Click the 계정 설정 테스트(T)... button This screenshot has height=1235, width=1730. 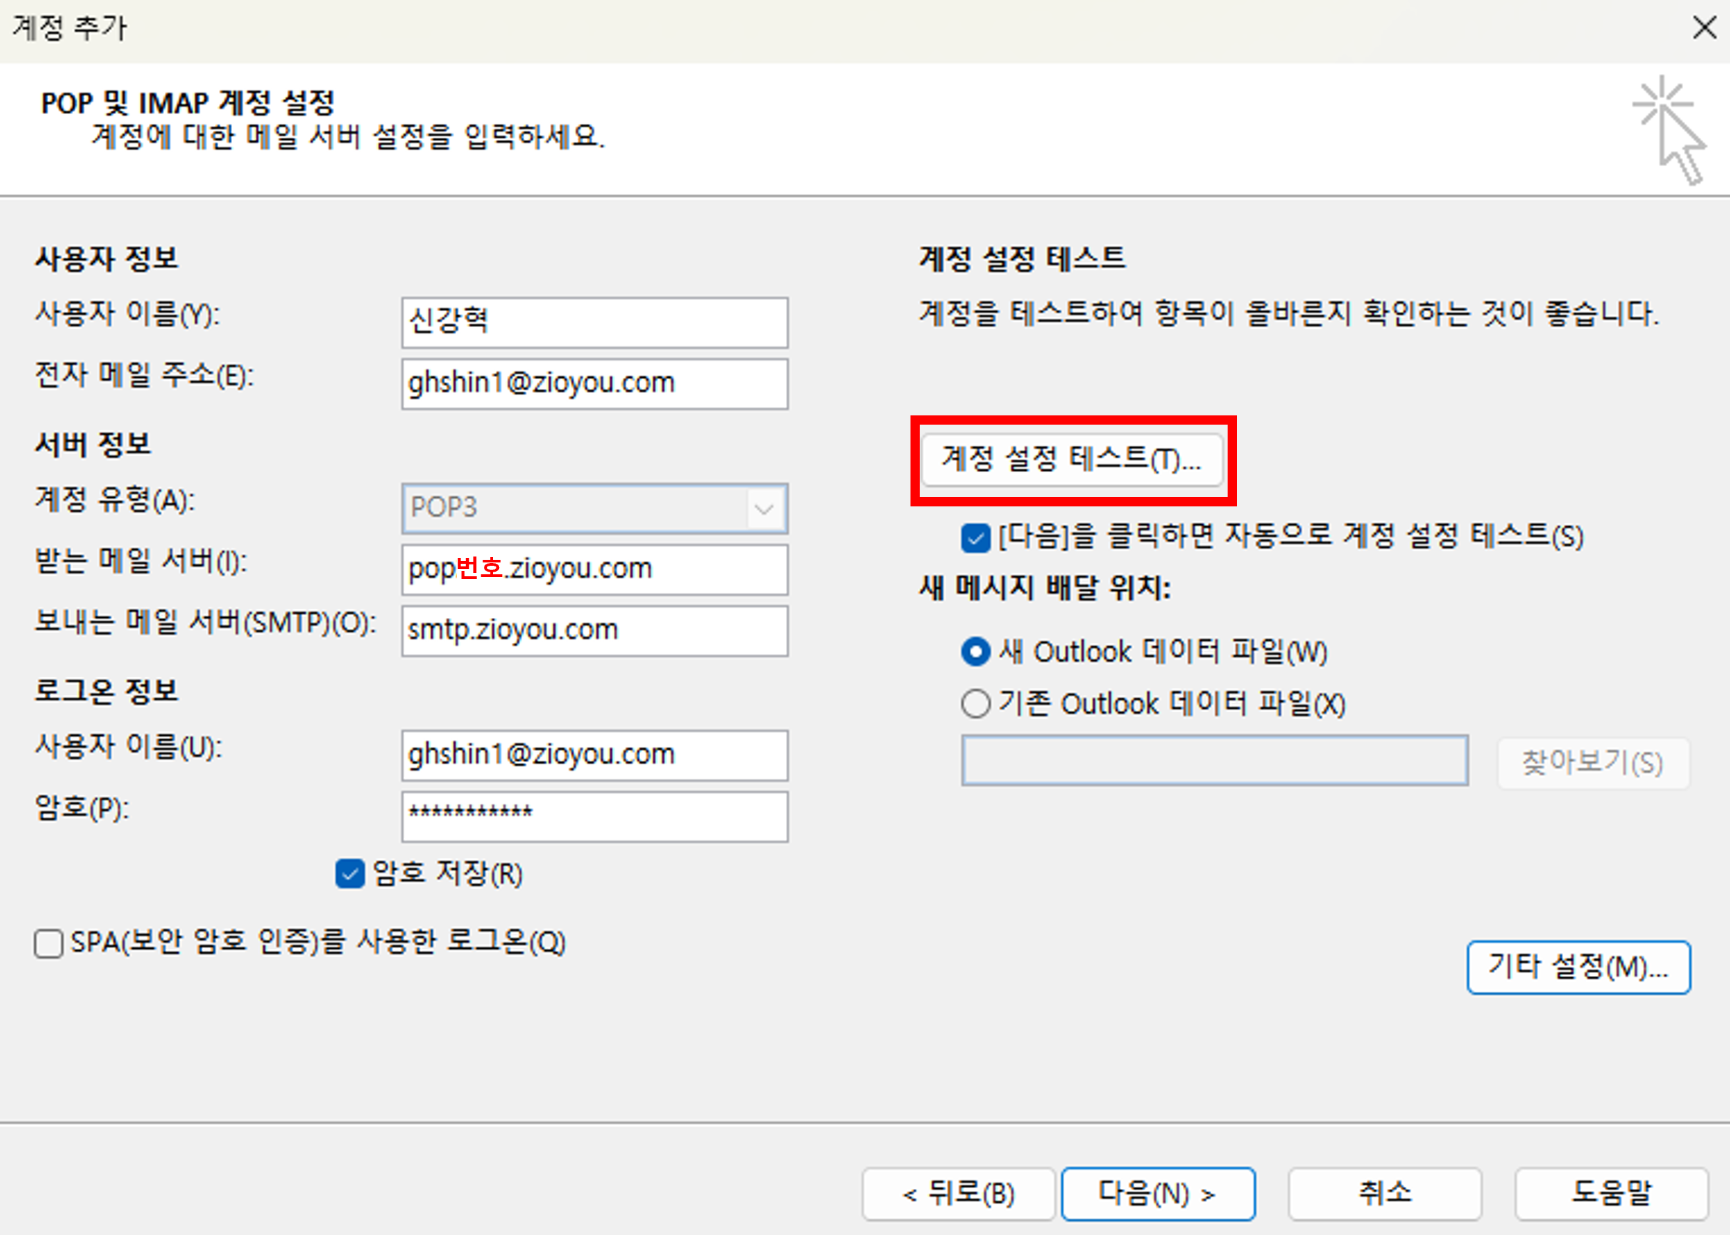1071,460
